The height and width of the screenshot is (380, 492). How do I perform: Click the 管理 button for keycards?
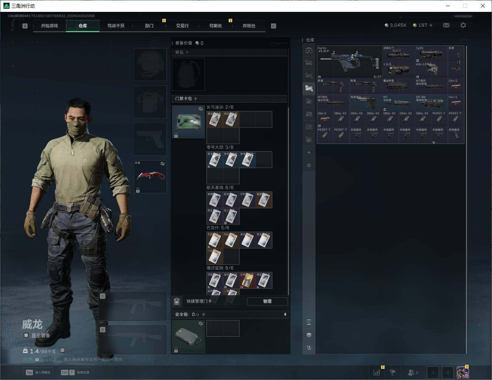(x=267, y=301)
